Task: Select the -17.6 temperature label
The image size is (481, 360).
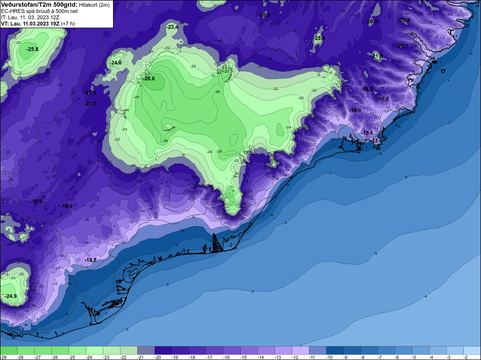Action: pos(383,99)
